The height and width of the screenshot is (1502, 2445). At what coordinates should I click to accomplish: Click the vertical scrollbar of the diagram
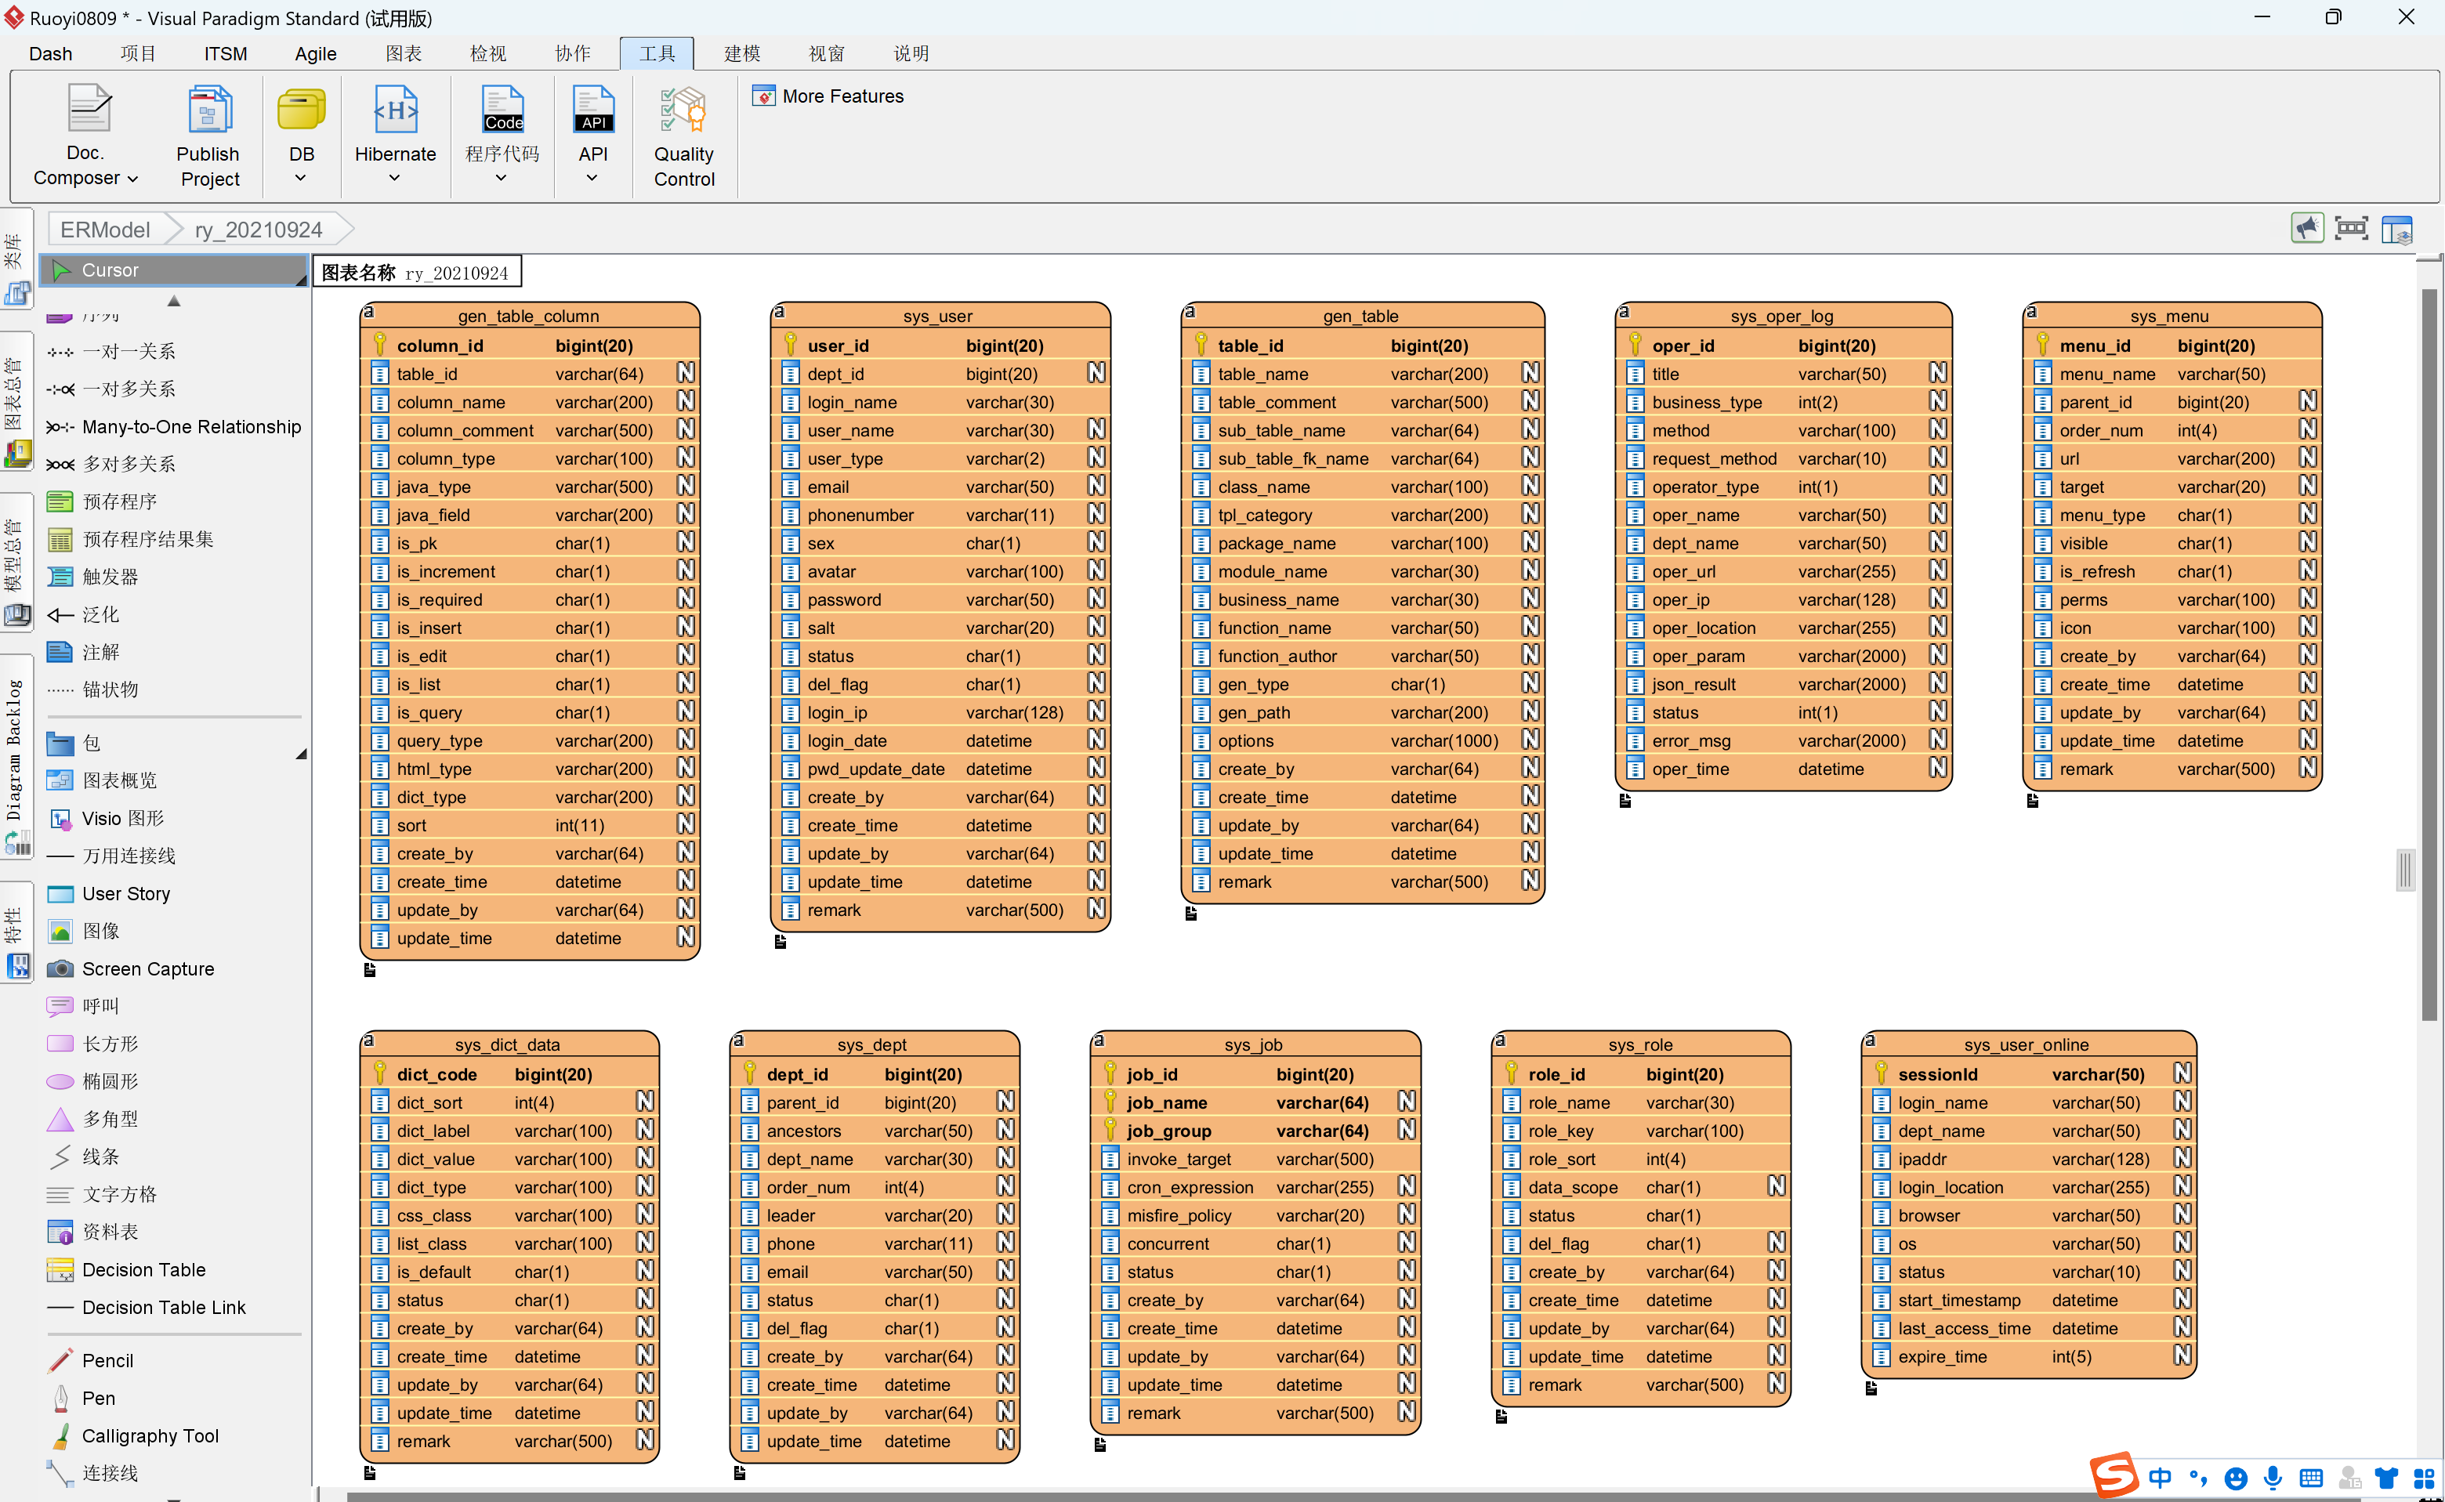click(2428, 656)
